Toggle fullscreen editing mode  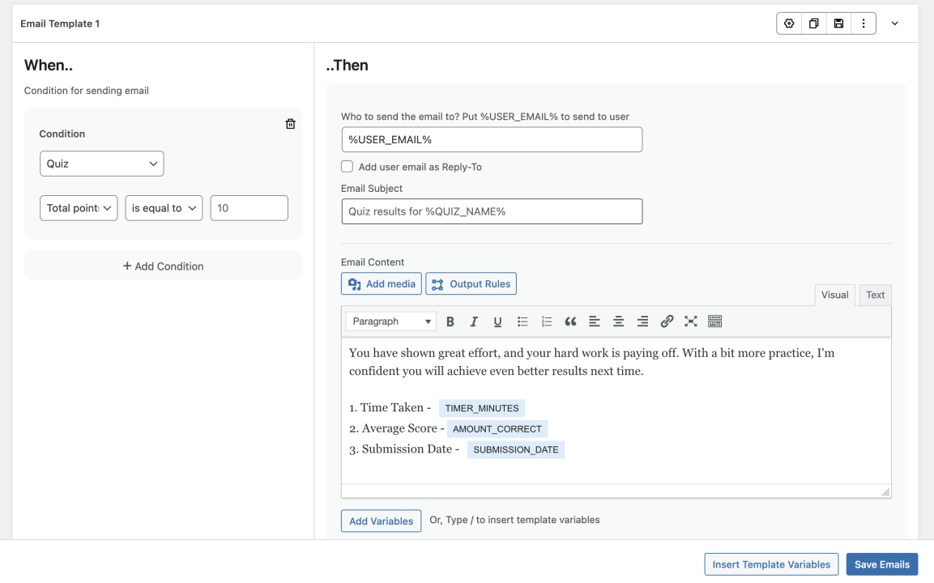(690, 321)
